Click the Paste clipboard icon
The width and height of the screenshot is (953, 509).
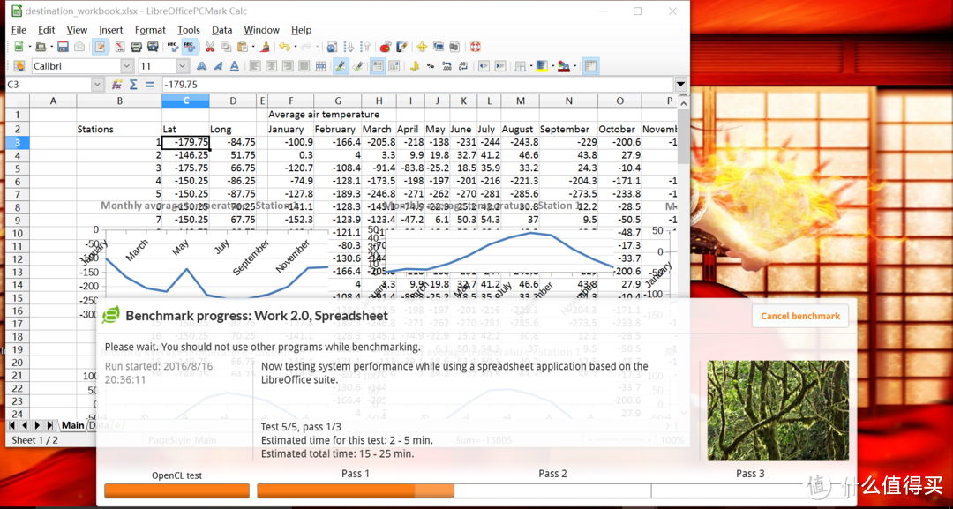tap(242, 47)
